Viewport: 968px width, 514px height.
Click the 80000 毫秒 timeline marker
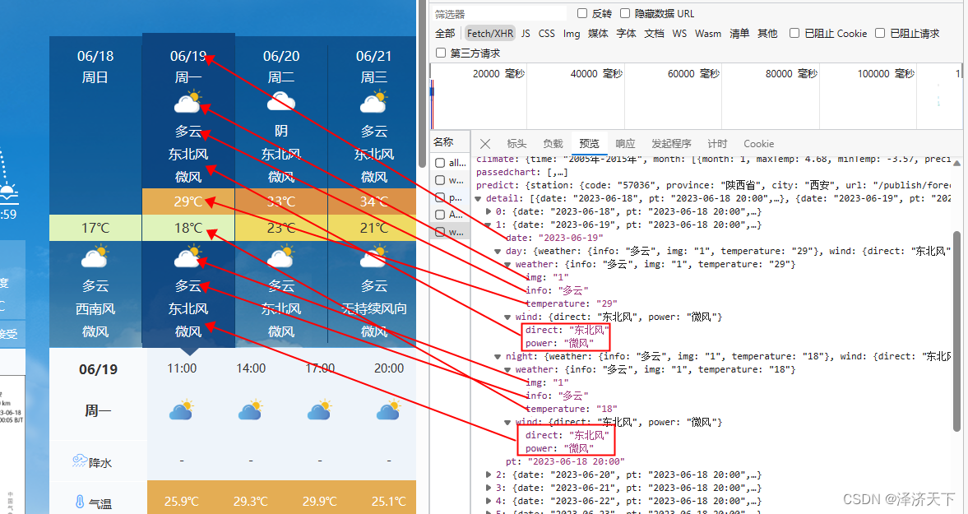[791, 73]
